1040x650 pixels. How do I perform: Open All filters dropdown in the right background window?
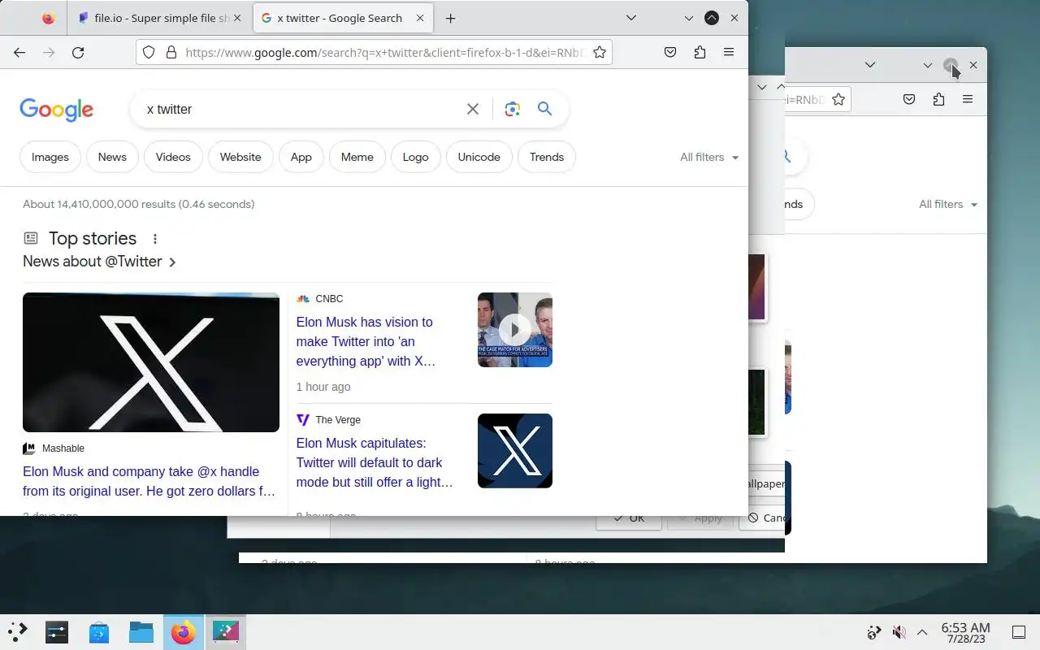pyautogui.click(x=948, y=204)
